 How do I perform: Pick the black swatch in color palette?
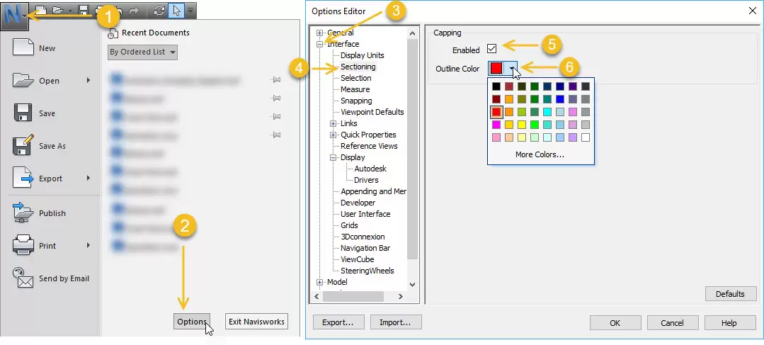(x=496, y=86)
